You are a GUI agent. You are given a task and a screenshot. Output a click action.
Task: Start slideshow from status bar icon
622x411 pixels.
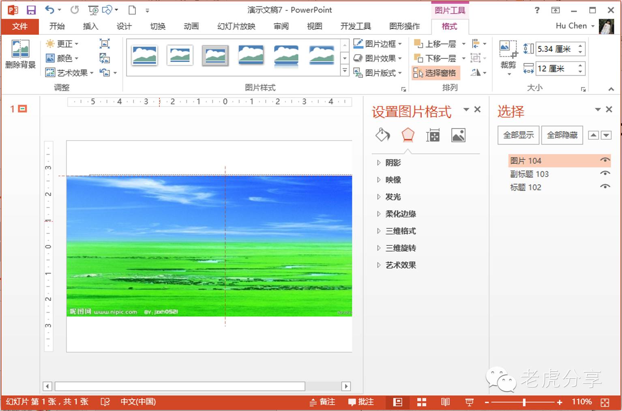469,402
